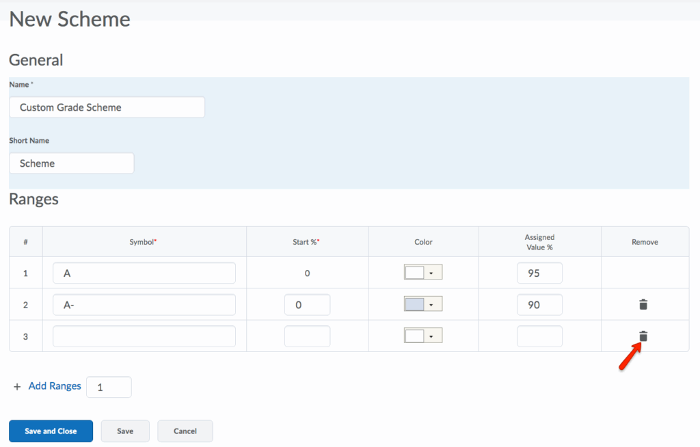The height and width of the screenshot is (447, 700).
Task: Click the Symbol field containing A
Action: tap(144, 273)
